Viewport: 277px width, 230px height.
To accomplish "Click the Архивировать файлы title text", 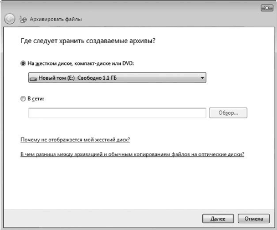I will pos(56,19).
